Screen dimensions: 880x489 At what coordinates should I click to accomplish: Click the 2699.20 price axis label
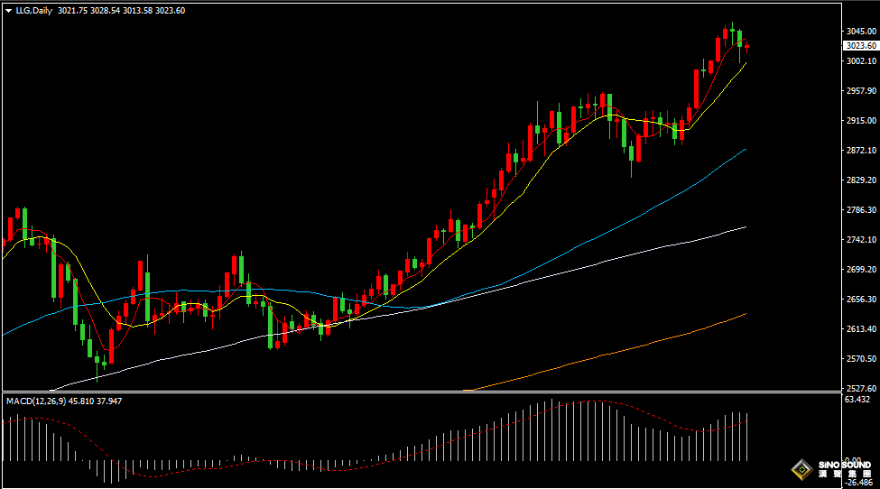coord(861,269)
